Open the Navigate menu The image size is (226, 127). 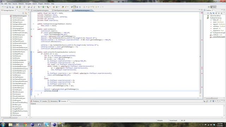click(28, 4)
